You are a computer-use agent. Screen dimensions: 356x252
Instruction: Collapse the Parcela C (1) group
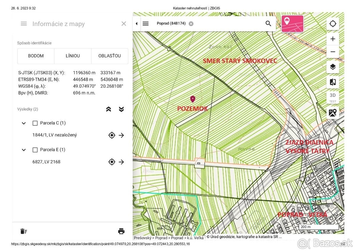(24, 123)
